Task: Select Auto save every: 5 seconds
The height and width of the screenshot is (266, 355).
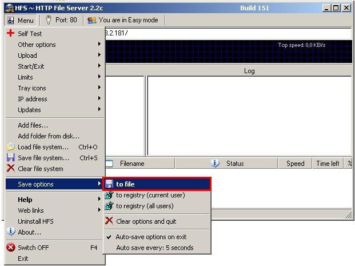Action: [x=157, y=248]
